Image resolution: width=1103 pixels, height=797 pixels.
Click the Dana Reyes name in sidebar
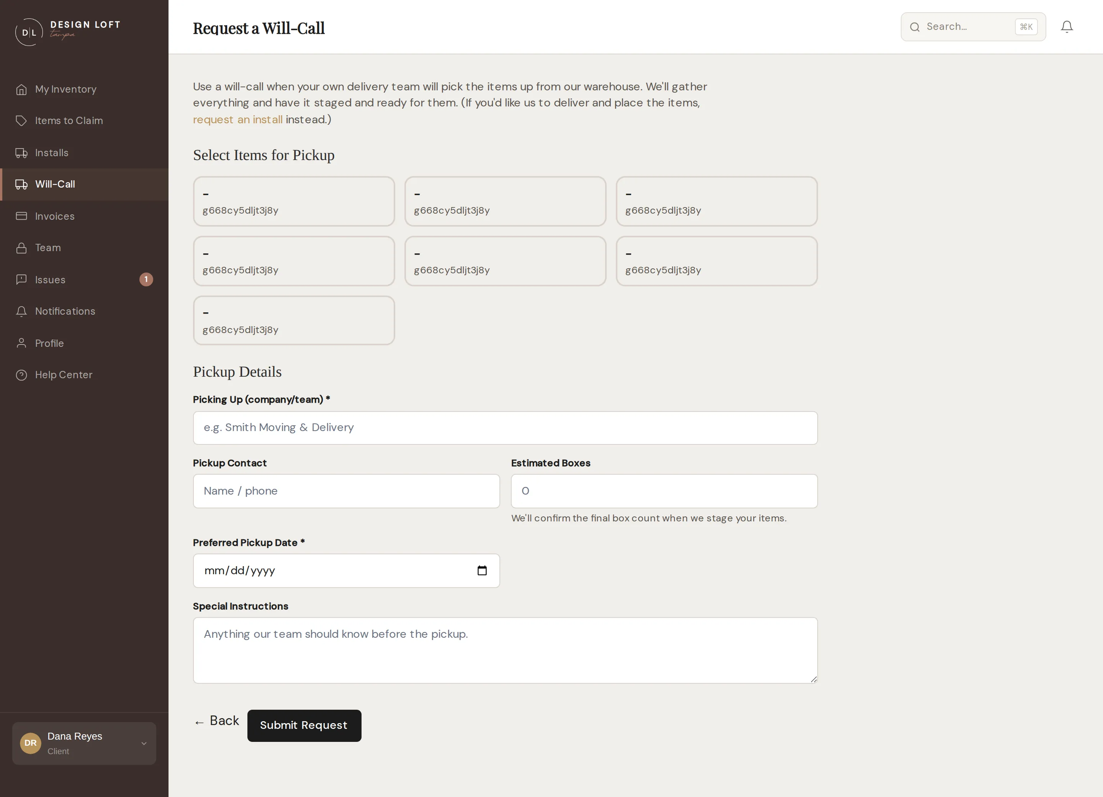point(75,736)
